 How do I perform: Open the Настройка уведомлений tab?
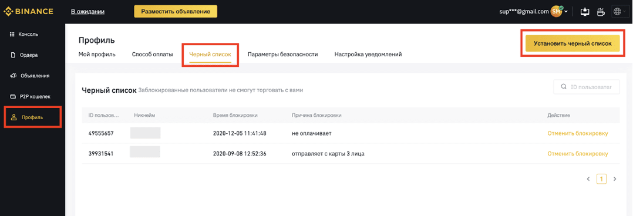(x=368, y=55)
